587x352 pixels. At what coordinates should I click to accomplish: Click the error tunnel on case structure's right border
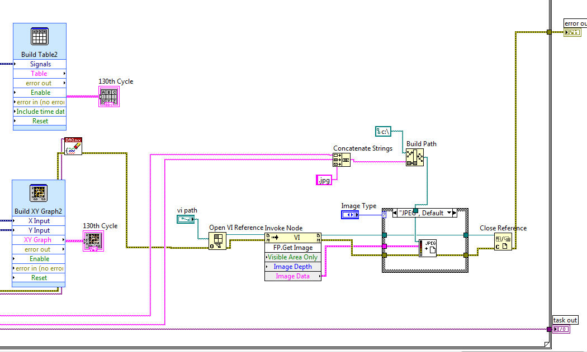point(466,255)
